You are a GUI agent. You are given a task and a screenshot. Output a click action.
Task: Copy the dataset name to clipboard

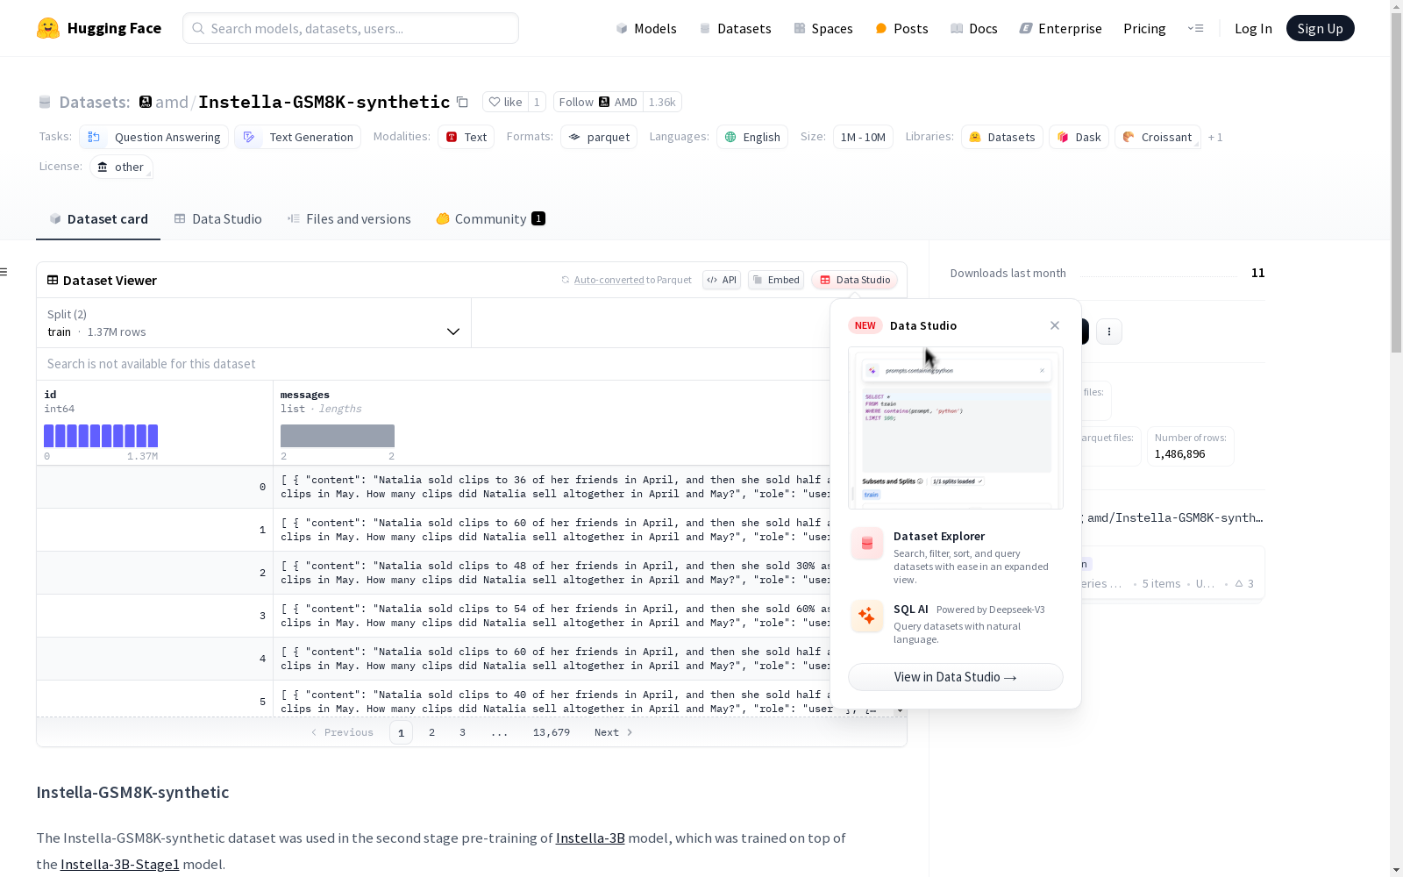point(462,102)
